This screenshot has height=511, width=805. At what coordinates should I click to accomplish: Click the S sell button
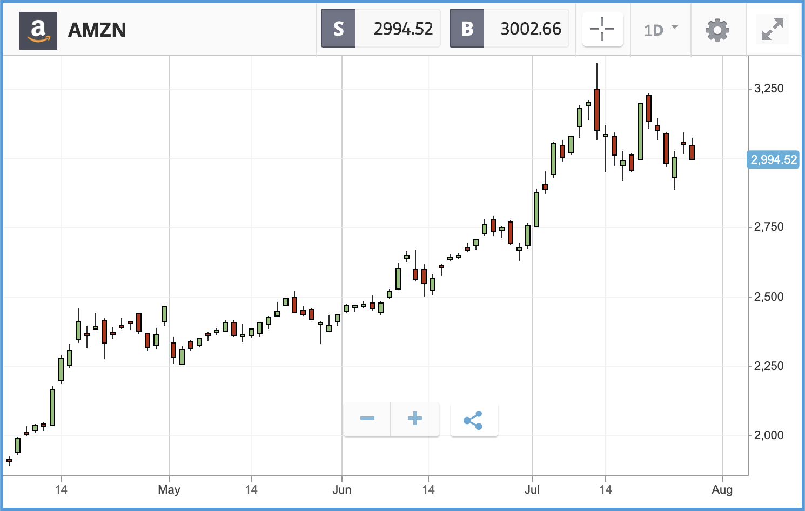[x=338, y=29]
